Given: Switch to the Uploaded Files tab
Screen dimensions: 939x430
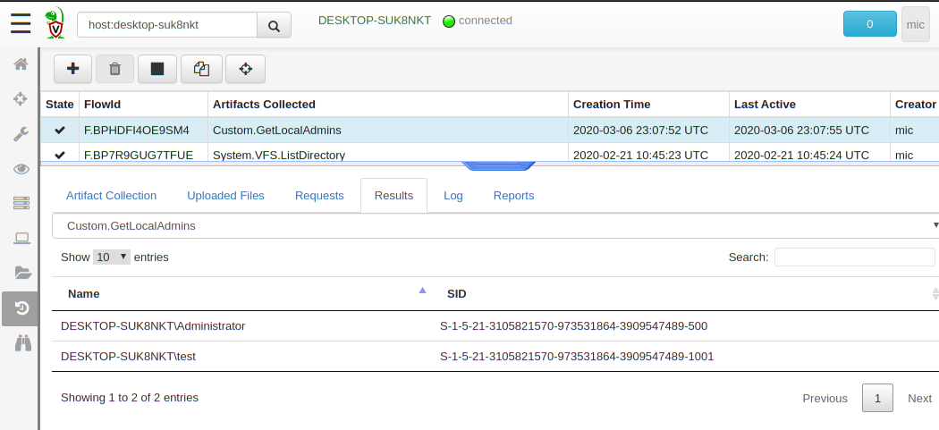Looking at the screenshot, I should [225, 196].
